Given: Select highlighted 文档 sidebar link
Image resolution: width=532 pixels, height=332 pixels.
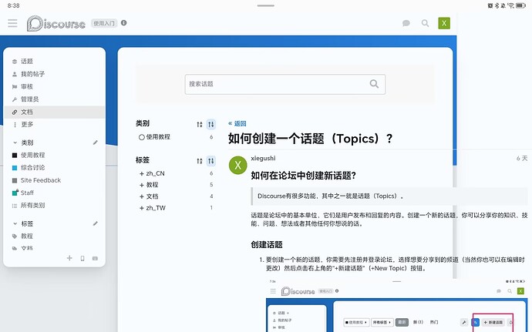Looking at the screenshot, I should coord(54,112).
